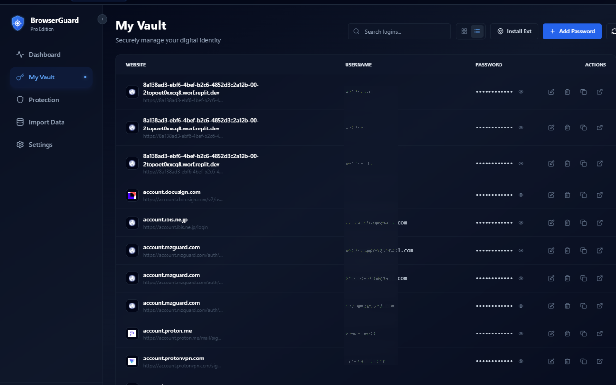
Task: Click the sync refresh icon top right
Action: tap(615, 31)
